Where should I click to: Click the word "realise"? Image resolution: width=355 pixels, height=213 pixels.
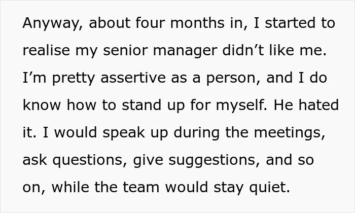coord(46,50)
